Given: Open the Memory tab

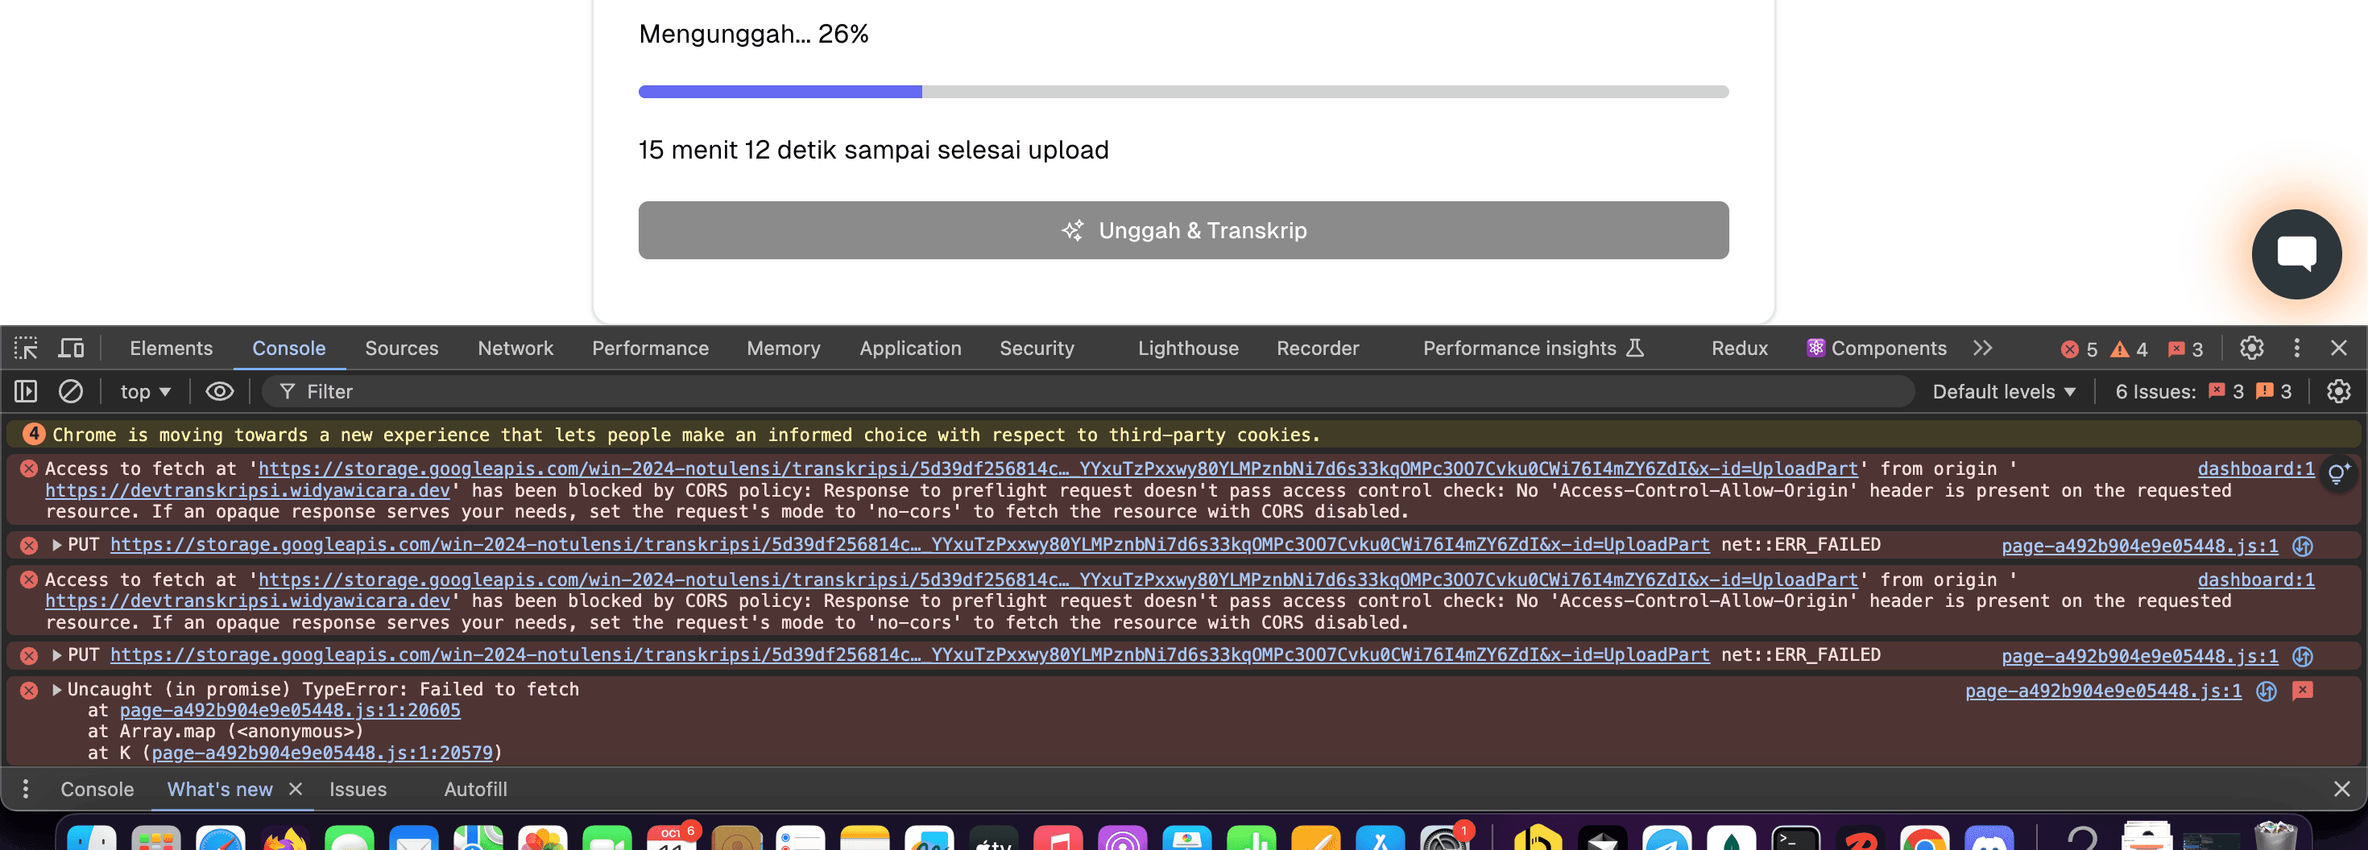Looking at the screenshot, I should [783, 349].
